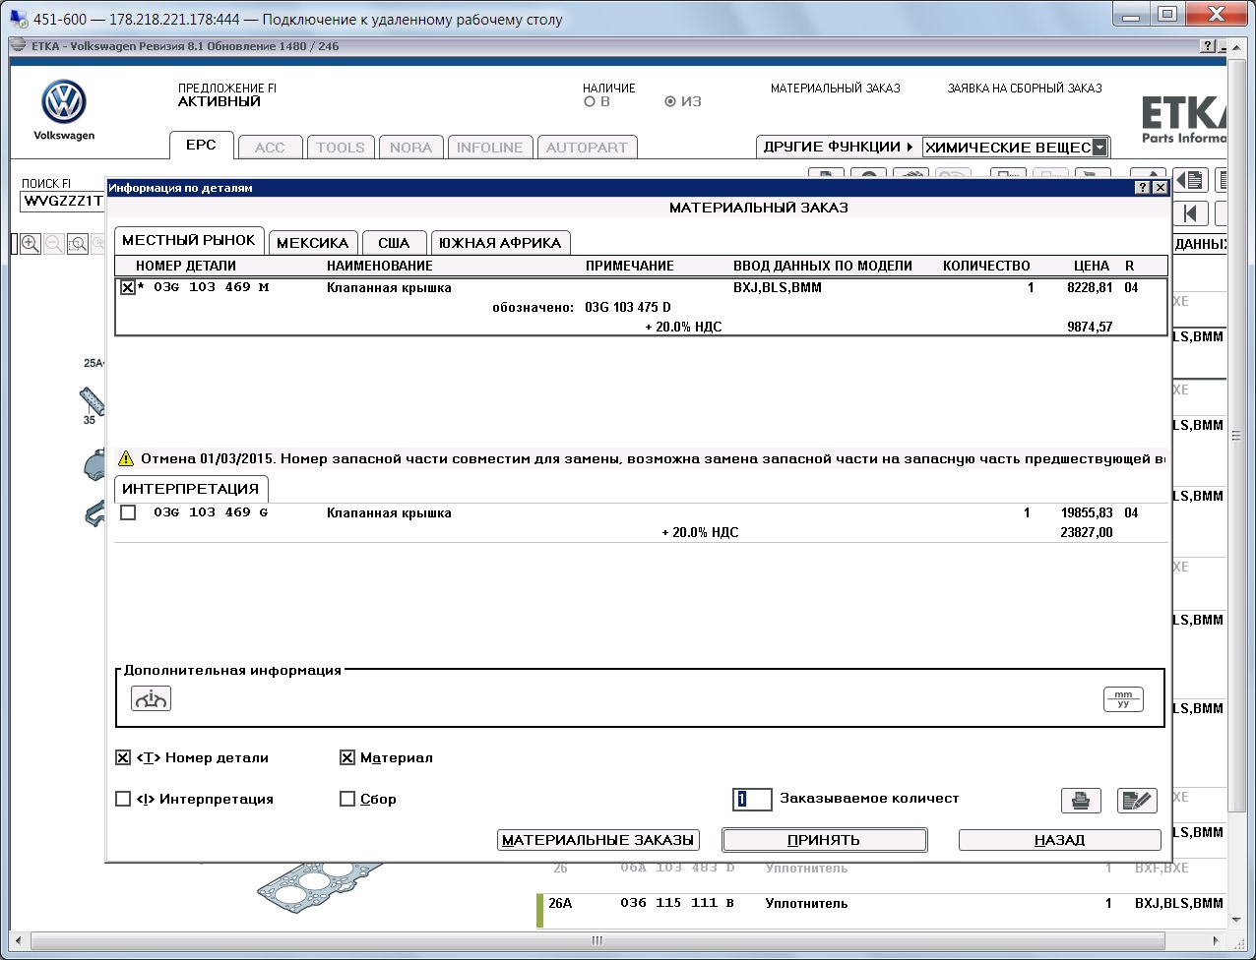
Task: Click the dialog help question mark button
Action: click(x=1142, y=187)
